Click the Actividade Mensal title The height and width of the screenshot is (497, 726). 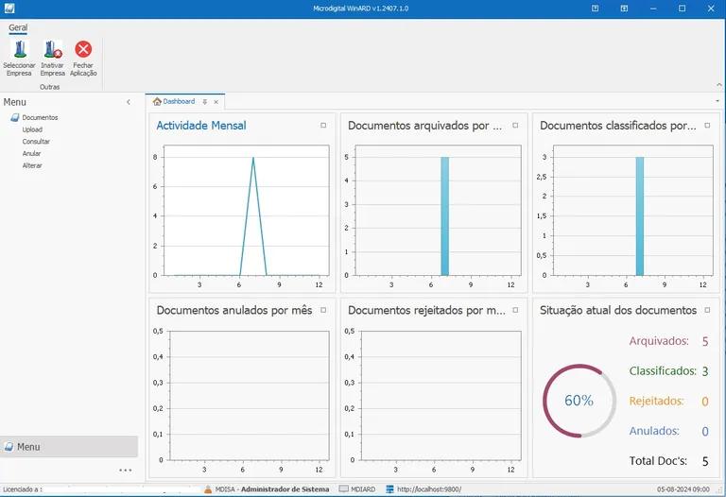click(x=201, y=126)
